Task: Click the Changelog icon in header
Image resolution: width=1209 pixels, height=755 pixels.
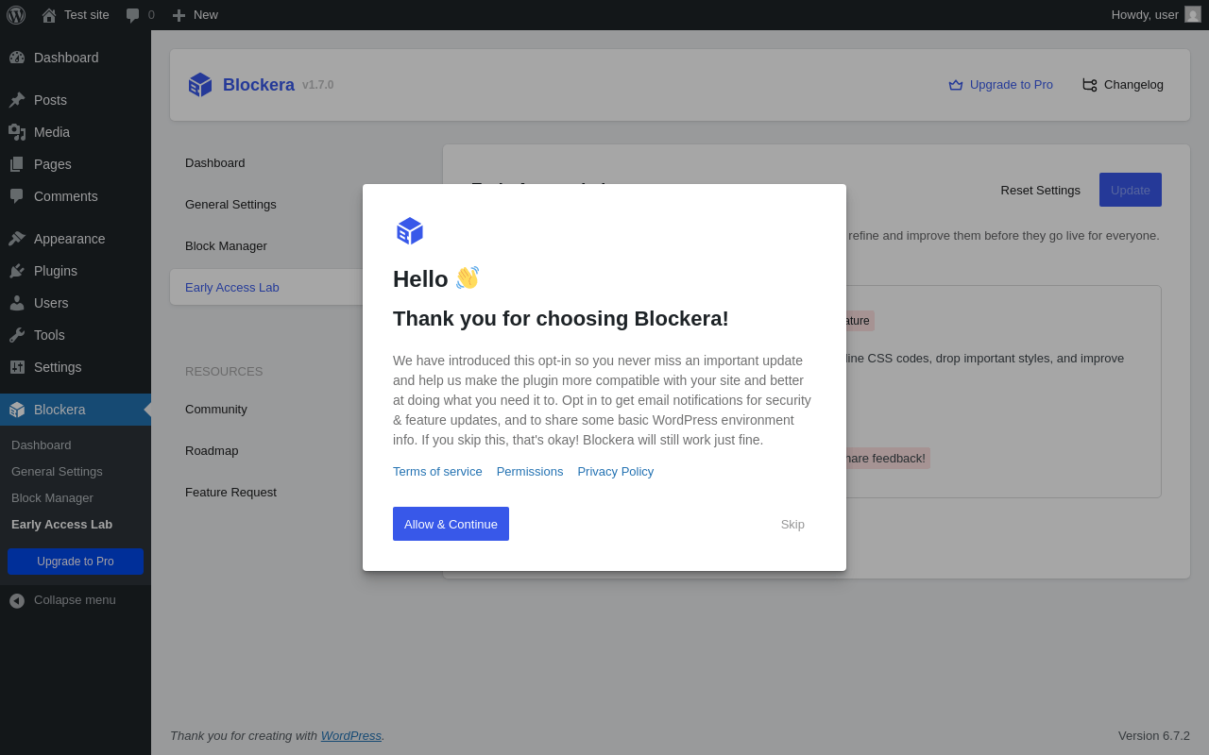Action: 1089,85
